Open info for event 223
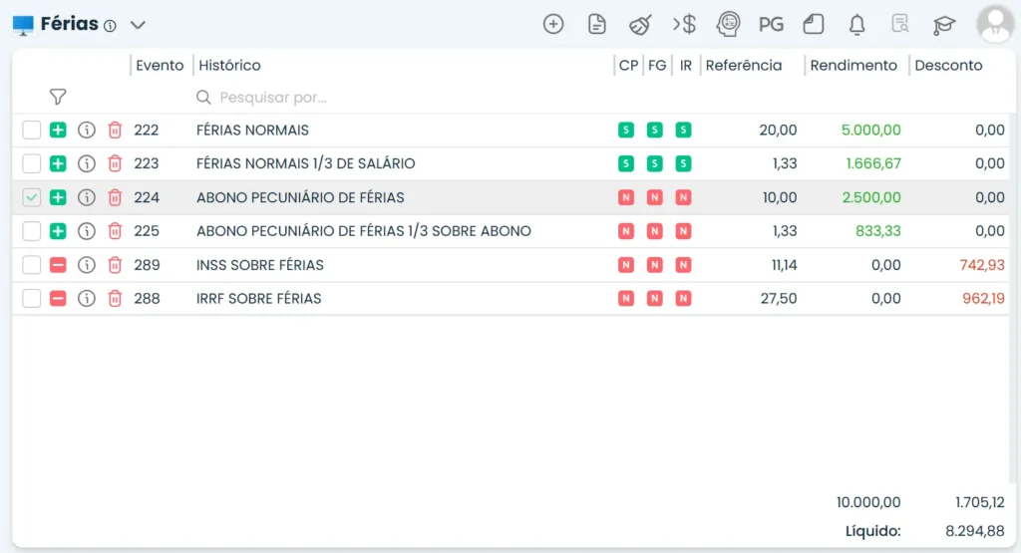This screenshot has height=553, width=1021. tap(87, 163)
